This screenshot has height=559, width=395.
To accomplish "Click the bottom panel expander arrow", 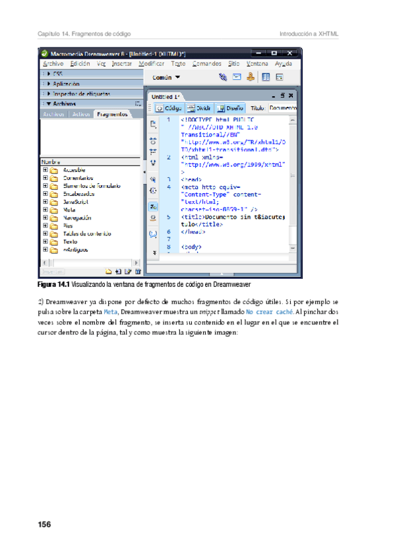I will tap(222, 274).
